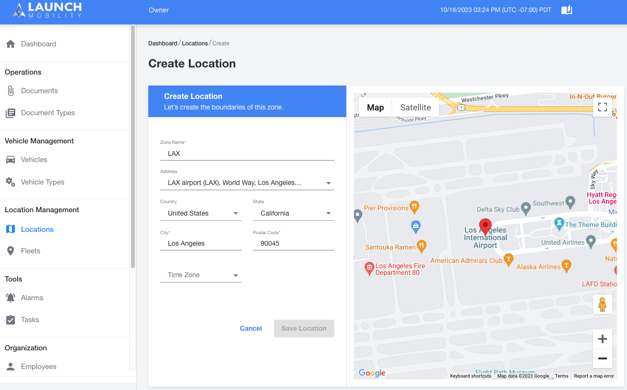Cancel location creation
The height and width of the screenshot is (390, 627).
pos(251,329)
